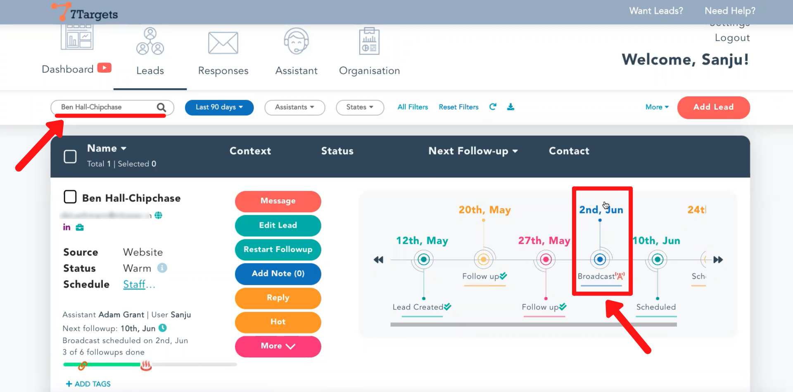Click the briefcase icon under lead name
Screen dimensions: 793x392
pos(80,227)
